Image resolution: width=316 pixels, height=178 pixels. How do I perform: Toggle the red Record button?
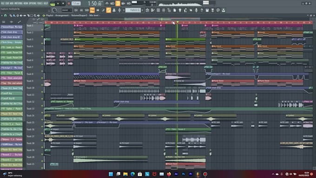[68, 4]
